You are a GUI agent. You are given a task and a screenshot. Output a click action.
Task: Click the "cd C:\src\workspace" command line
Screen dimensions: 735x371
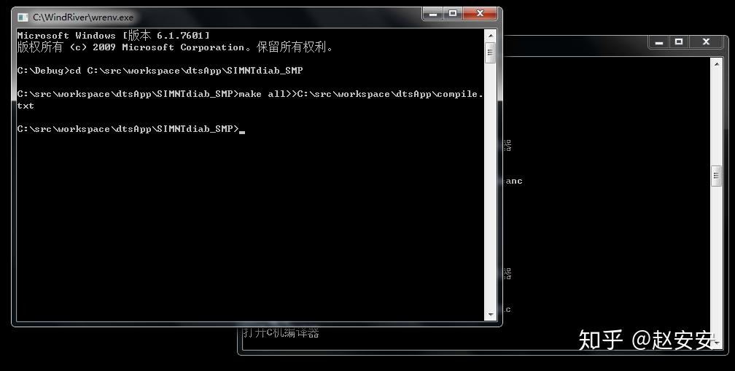click(160, 71)
